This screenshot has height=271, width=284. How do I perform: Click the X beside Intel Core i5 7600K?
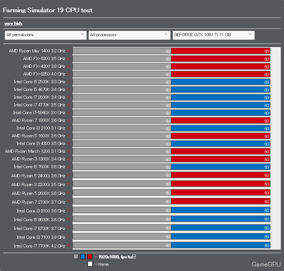[x=68, y=166]
